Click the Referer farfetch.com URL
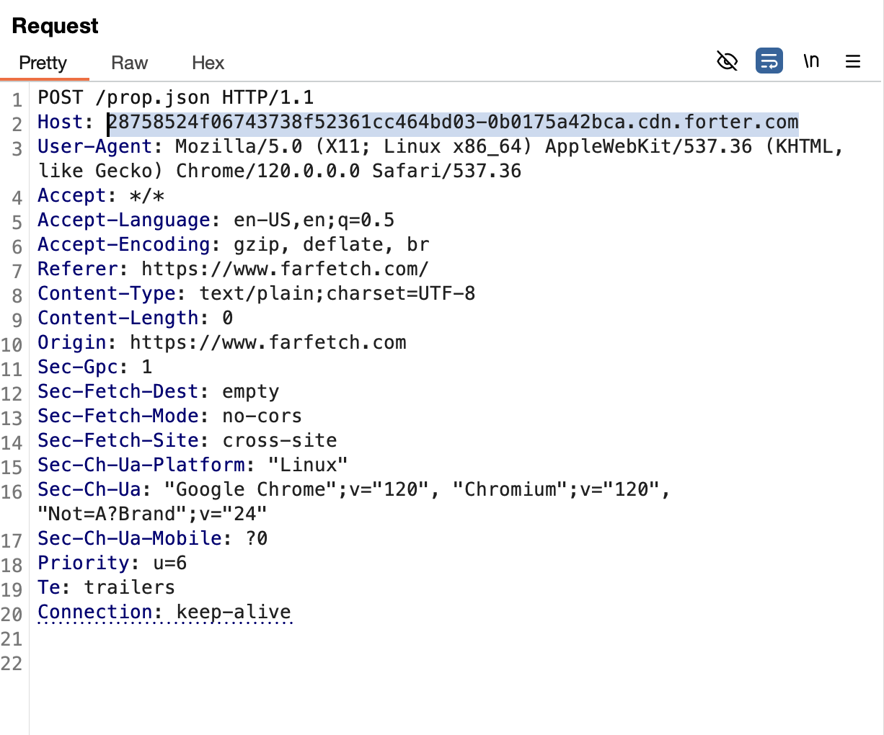Viewport: 884px width, 735px height. coord(285,269)
